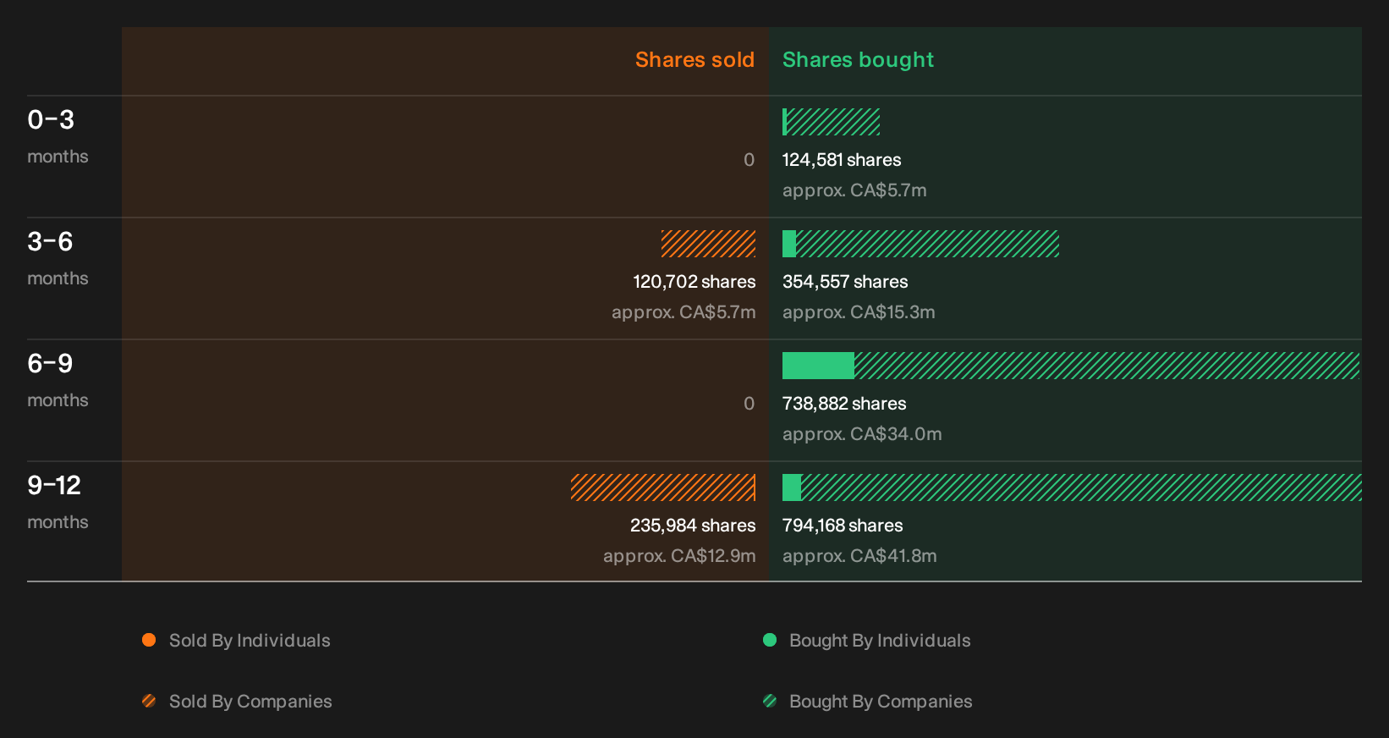This screenshot has height=738, width=1389.
Task: Click the green hatched bought bar for 9-12 months
Action: (1081, 487)
